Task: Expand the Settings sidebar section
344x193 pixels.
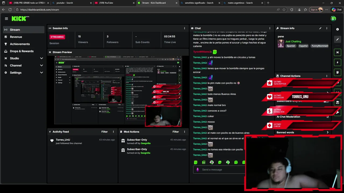Action: tap(24, 73)
